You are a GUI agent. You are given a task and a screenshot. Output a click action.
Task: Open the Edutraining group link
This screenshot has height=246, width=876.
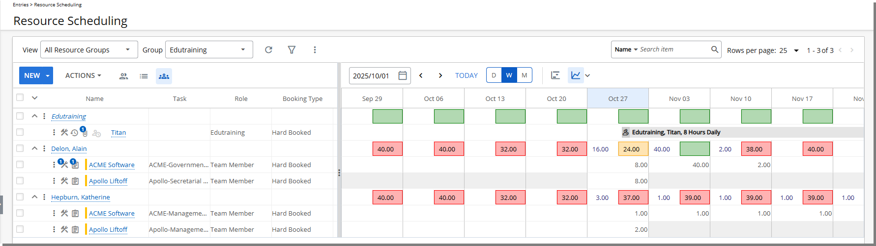pos(69,116)
